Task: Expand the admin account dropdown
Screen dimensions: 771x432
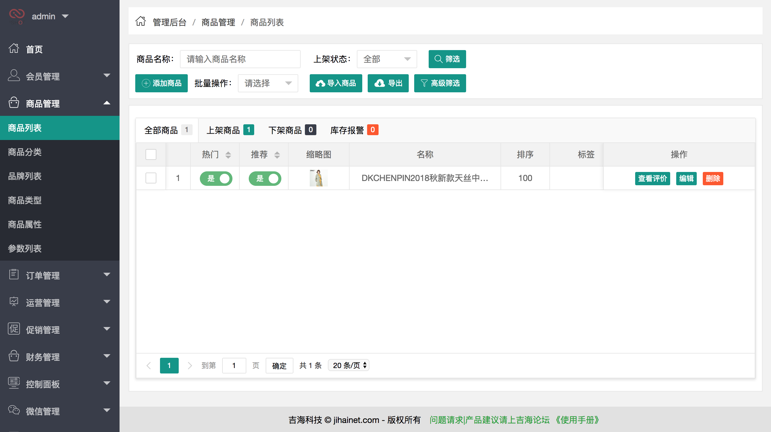Action: [65, 16]
